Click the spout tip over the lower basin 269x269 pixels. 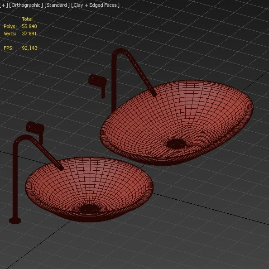[x=61, y=168]
